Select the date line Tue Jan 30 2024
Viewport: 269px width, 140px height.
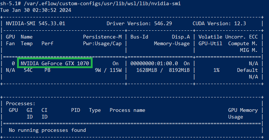(x=36, y=10)
